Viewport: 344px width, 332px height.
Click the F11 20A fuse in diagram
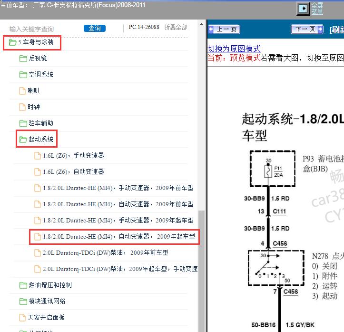pyautogui.click(x=268, y=171)
